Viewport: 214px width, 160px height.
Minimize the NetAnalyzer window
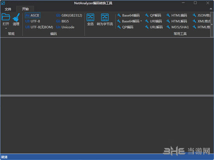tap(183, 3)
